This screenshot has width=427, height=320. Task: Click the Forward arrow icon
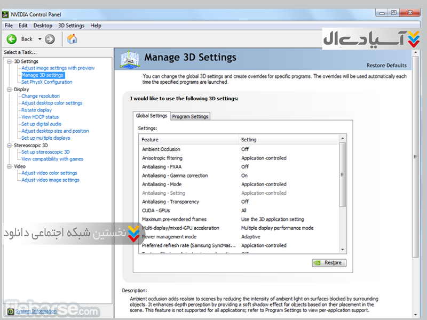(50, 39)
